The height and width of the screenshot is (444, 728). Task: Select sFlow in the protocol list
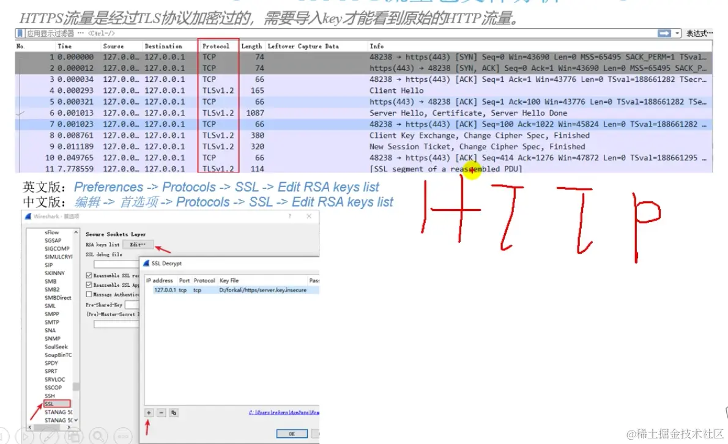click(51, 232)
